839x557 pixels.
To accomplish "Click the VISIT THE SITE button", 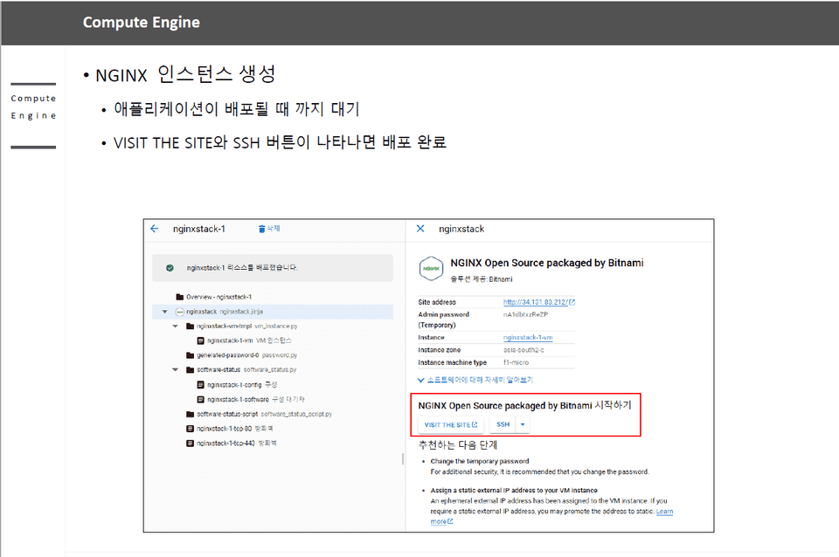I will (x=451, y=425).
